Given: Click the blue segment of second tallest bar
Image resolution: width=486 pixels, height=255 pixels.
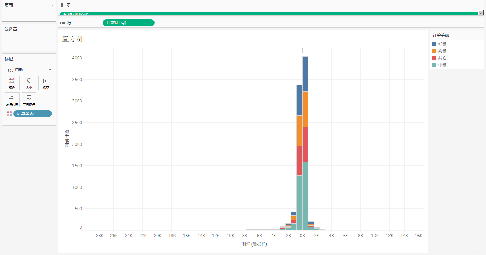Looking at the screenshot, I should [x=300, y=100].
